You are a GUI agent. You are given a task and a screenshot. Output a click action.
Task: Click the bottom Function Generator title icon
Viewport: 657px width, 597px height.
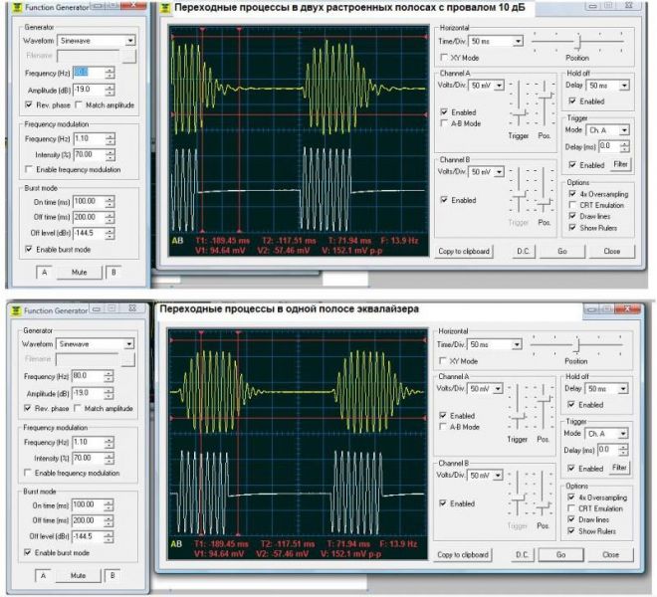pyautogui.click(x=16, y=310)
